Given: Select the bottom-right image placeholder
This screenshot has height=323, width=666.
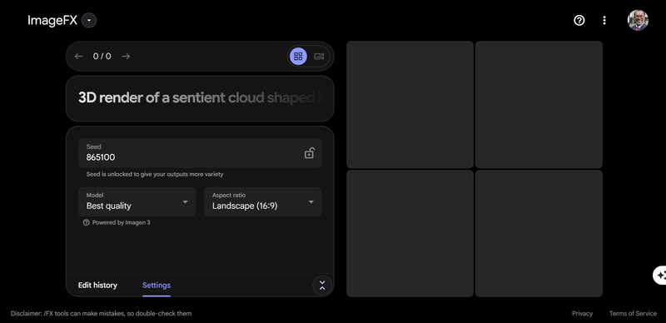Looking at the screenshot, I should pyautogui.click(x=539, y=233).
